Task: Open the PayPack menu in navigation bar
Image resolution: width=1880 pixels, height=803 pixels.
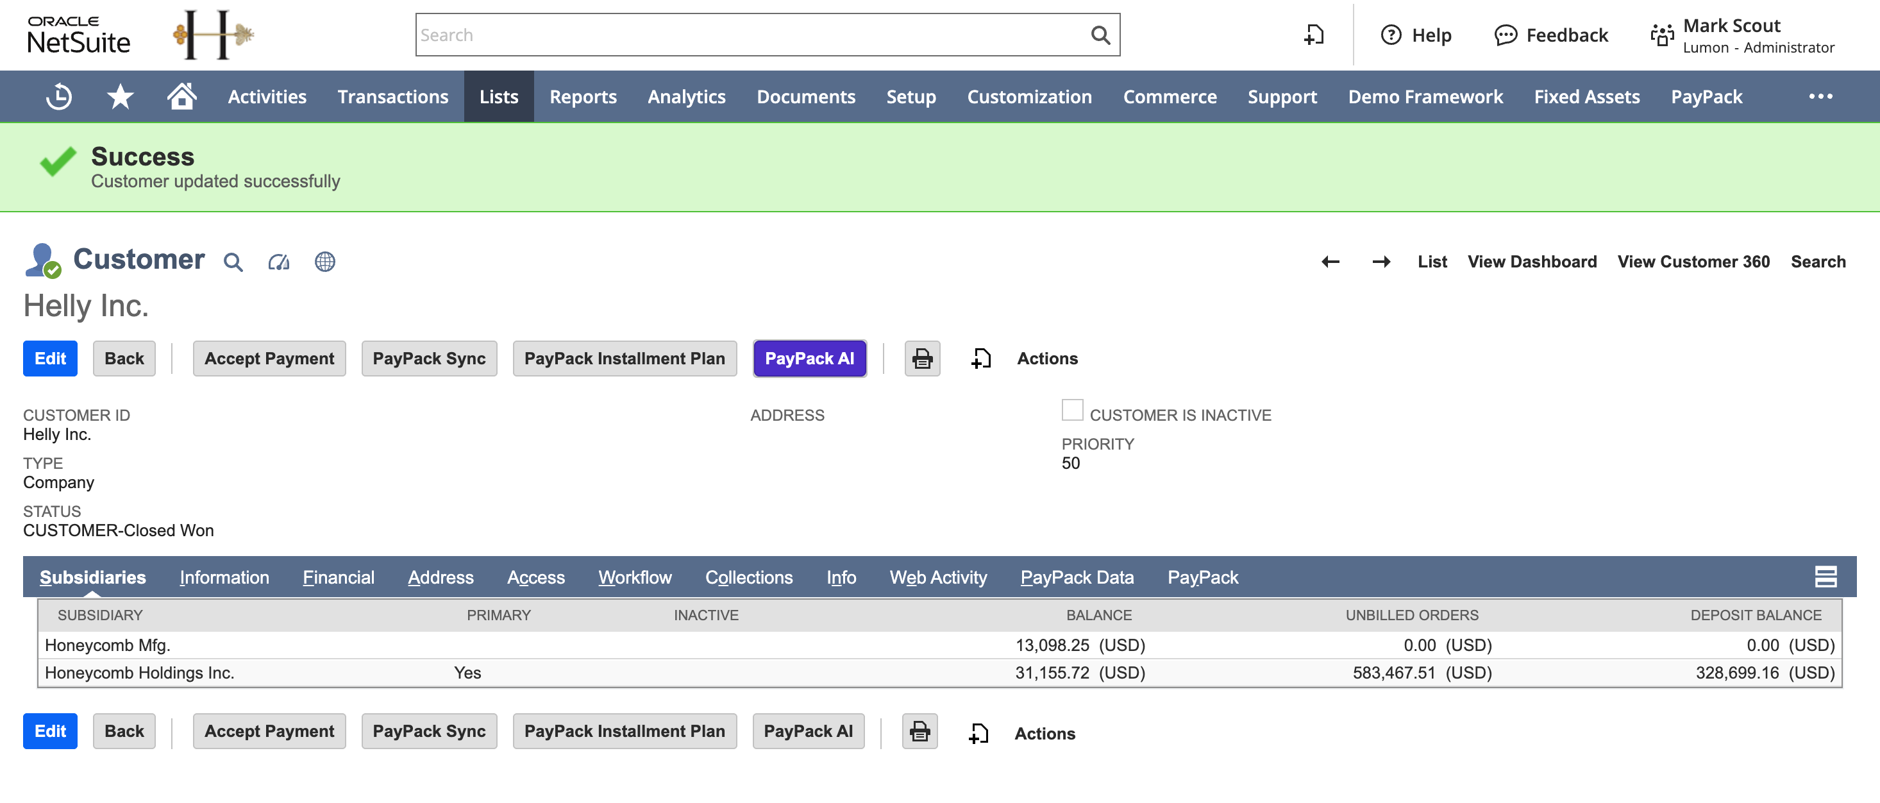Action: coord(1706,96)
